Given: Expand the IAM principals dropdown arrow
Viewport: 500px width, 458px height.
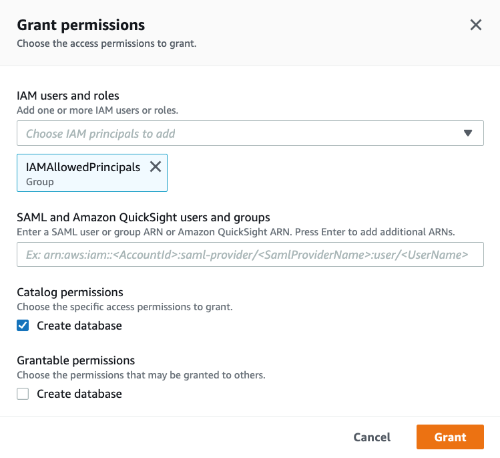Looking at the screenshot, I should click(468, 133).
